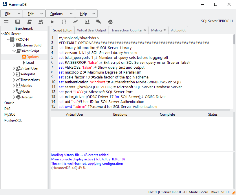Image resolution: width=236 pixels, height=195 pixels.
Task: Select MySQL in the benchmark tree
Action: pos(10,115)
